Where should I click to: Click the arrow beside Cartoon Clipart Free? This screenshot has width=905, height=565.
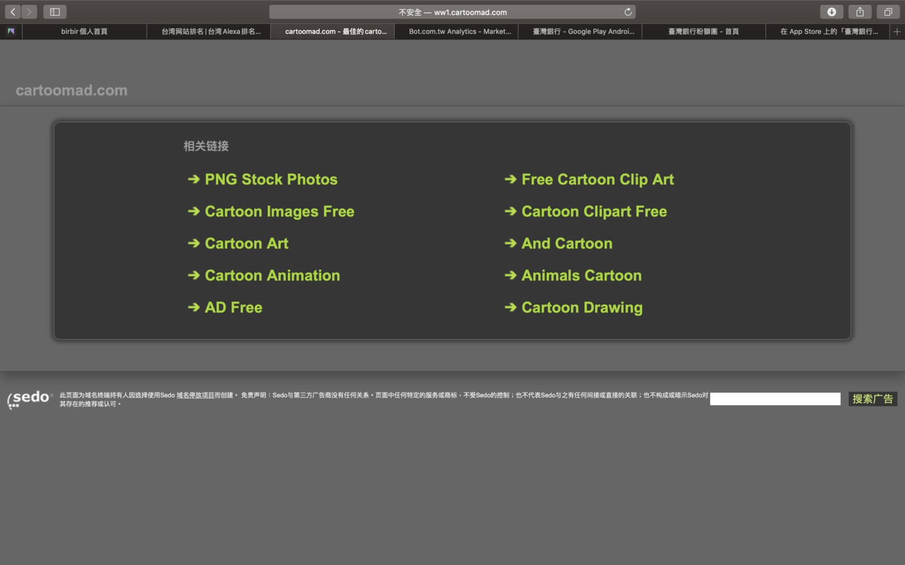[510, 212]
